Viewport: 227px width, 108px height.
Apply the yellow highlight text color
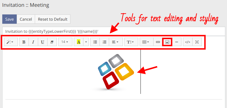tap(79, 42)
